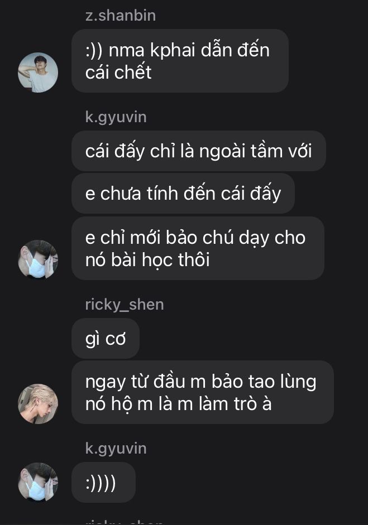Tap the 'cái đấy chỉ là ngoài tầm với' bubble
The image size is (368, 525).
pyautogui.click(x=199, y=151)
